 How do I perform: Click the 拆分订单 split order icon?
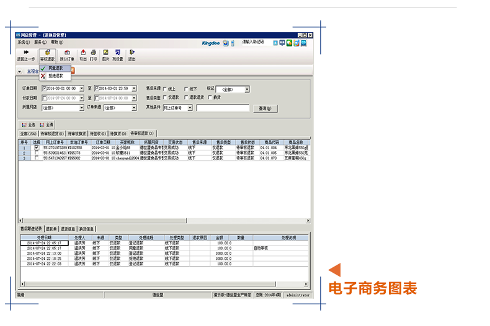coord(66,54)
